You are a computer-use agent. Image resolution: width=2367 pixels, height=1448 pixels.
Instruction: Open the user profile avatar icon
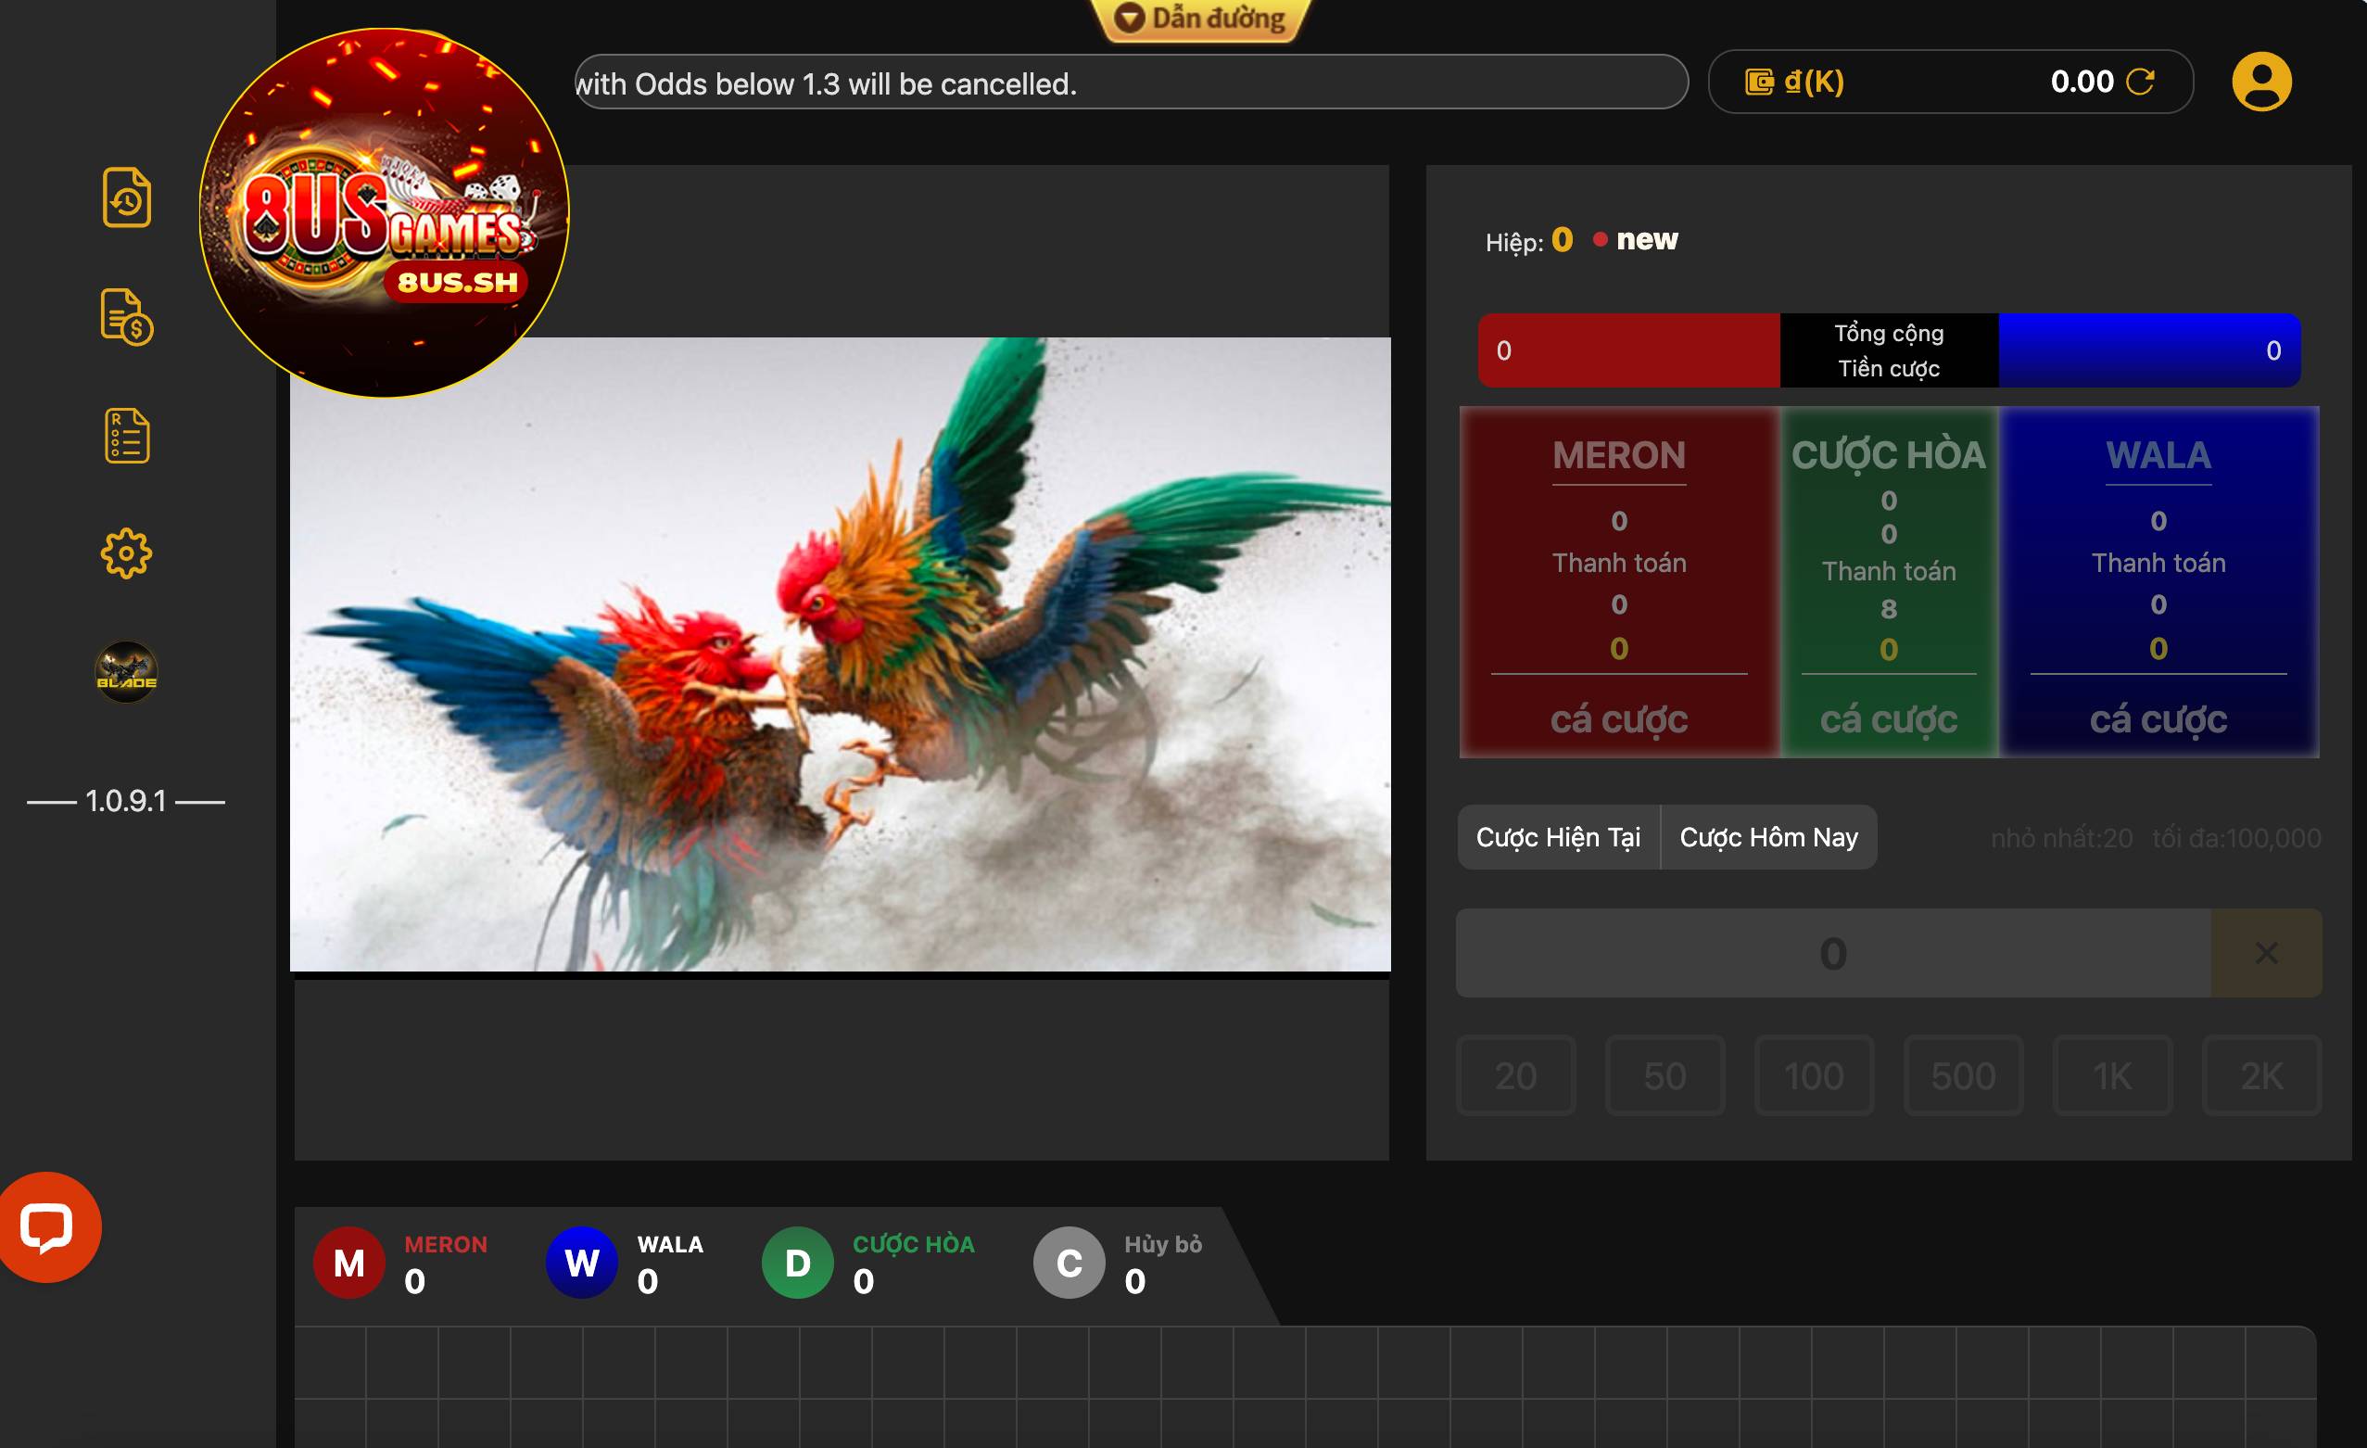2261,82
